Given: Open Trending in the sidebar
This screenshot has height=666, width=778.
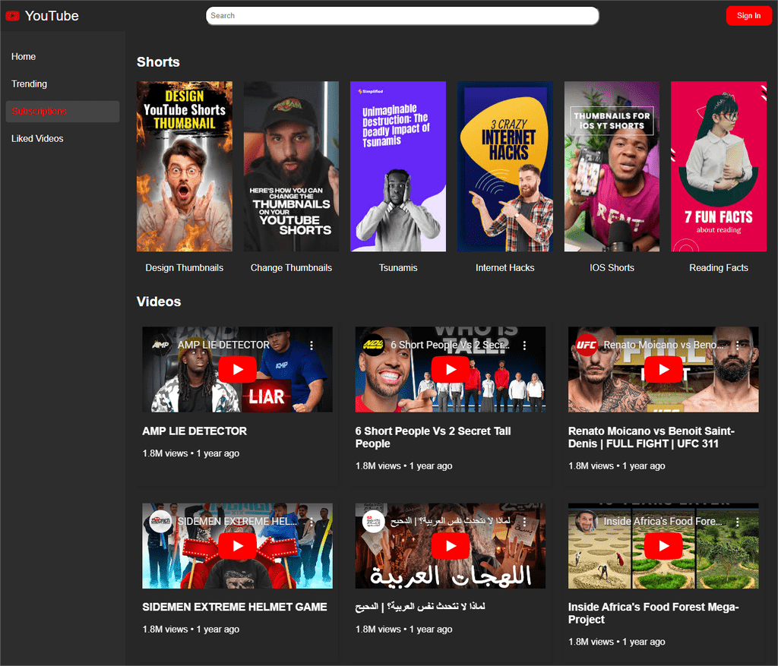Looking at the screenshot, I should pyautogui.click(x=62, y=84).
